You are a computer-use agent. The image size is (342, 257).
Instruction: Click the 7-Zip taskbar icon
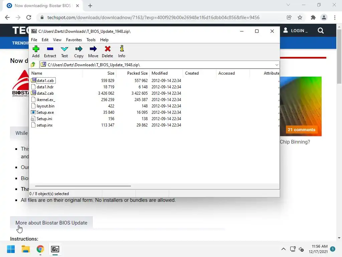55,249
